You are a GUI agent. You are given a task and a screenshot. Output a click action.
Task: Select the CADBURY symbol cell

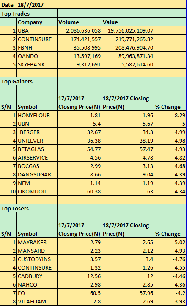coord(37,276)
